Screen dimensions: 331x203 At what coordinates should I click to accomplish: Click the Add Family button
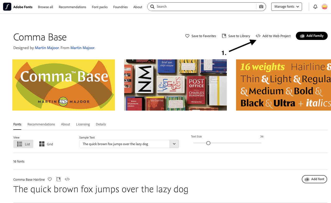[311, 36]
